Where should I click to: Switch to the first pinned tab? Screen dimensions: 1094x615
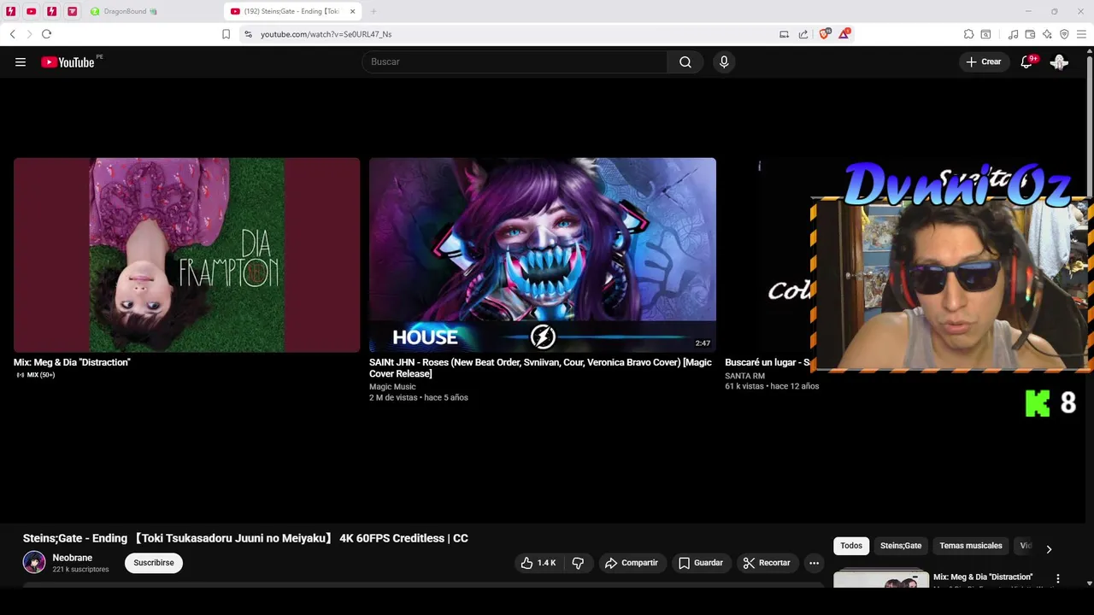click(11, 11)
